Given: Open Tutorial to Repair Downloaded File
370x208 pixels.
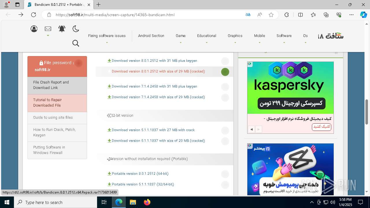Looking at the screenshot, I should (57, 103).
